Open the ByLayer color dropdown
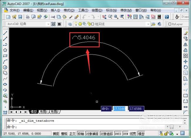The height and width of the screenshot is (138, 191). 178,24
